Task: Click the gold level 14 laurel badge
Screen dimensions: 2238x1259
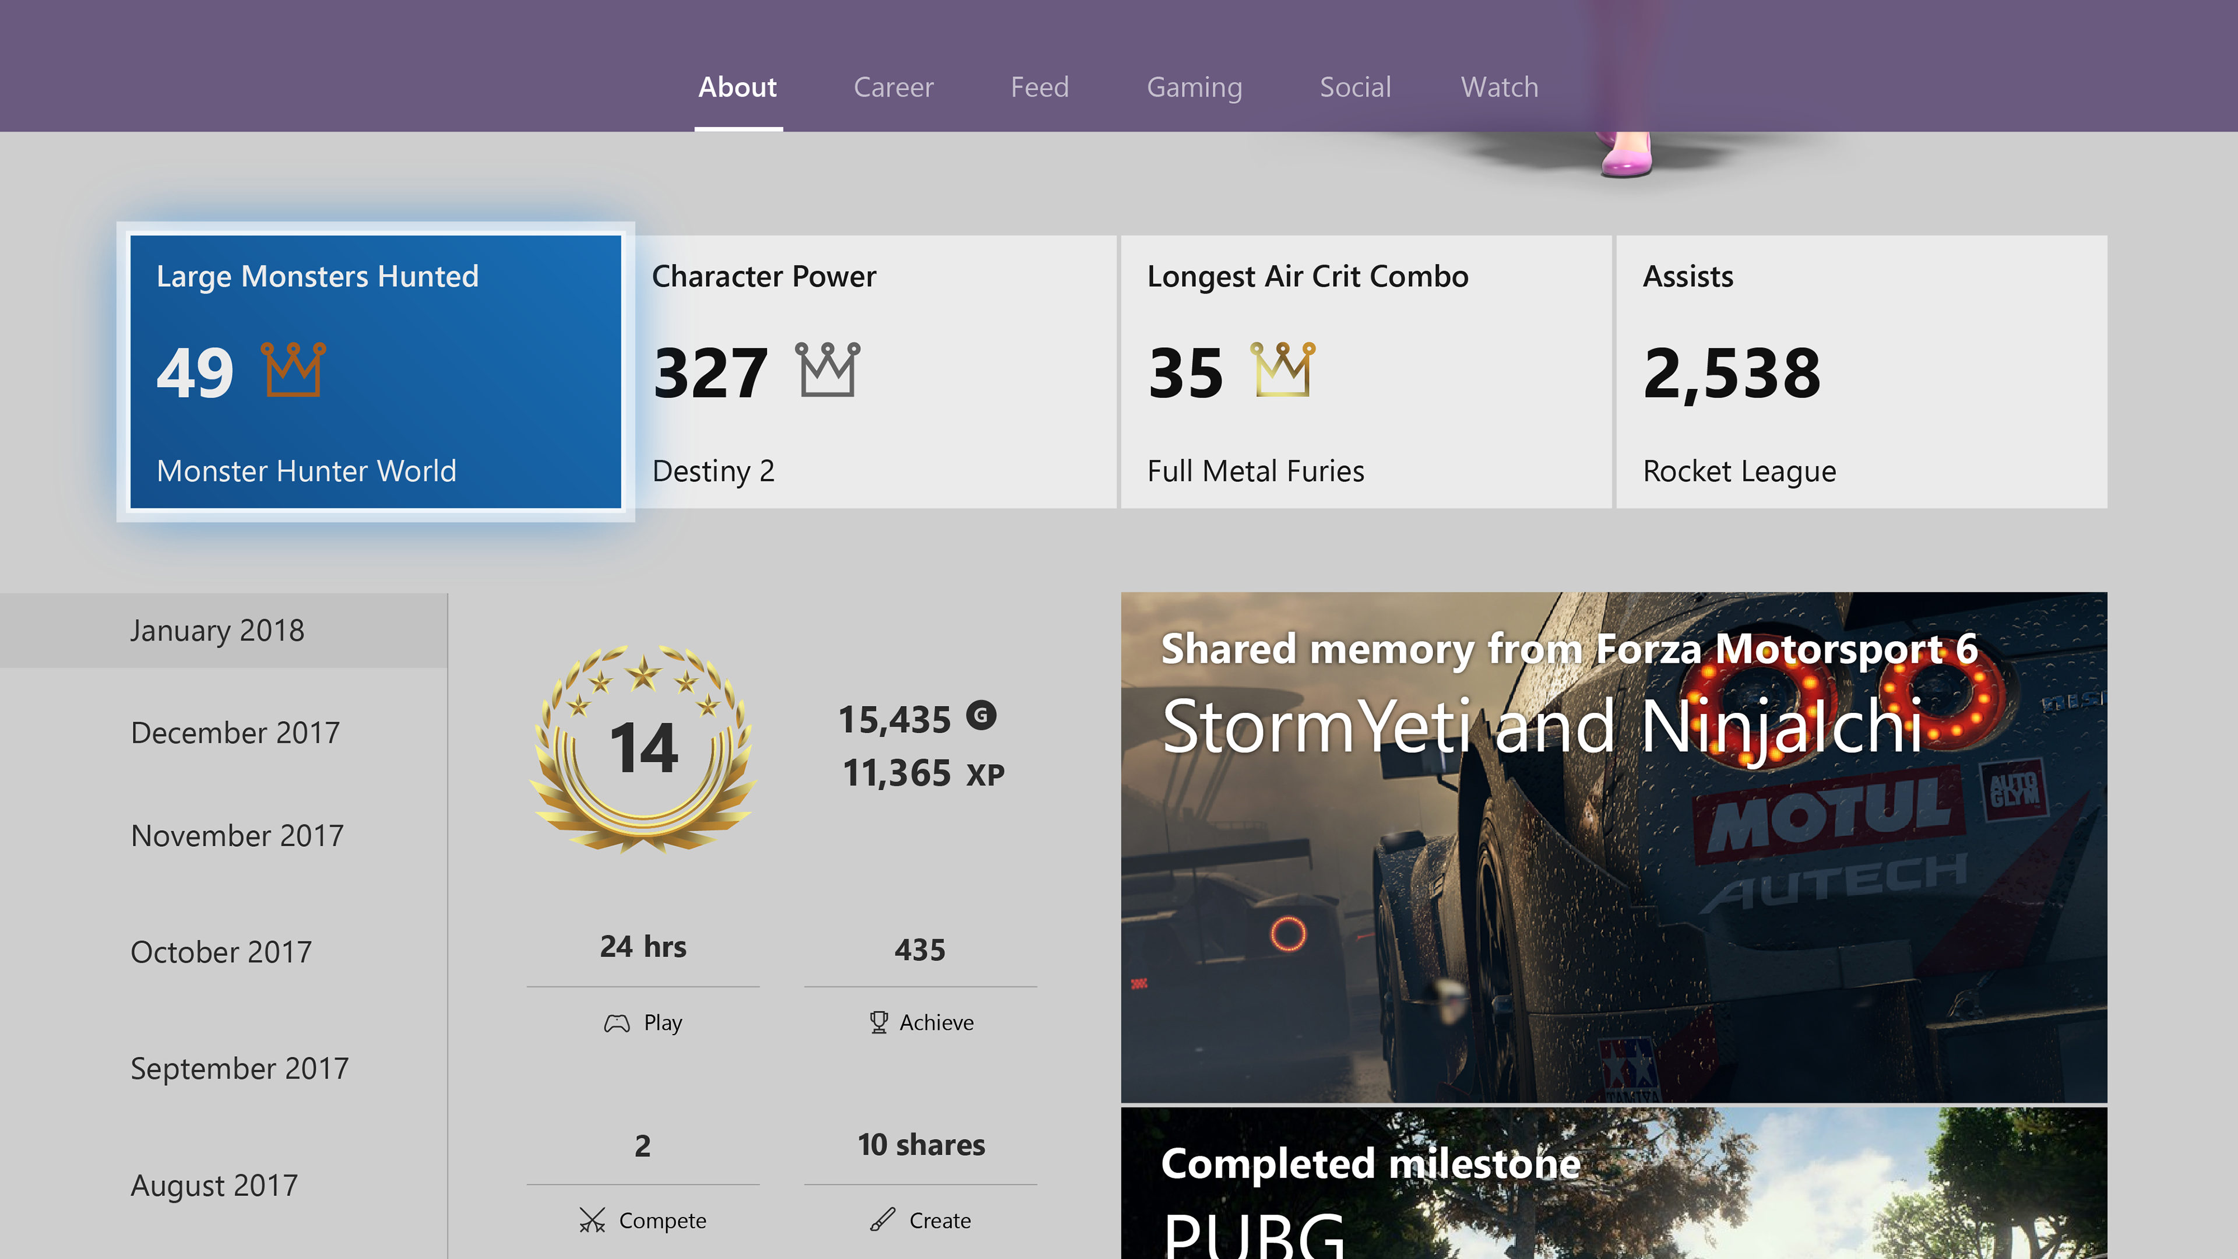Action: tap(644, 748)
